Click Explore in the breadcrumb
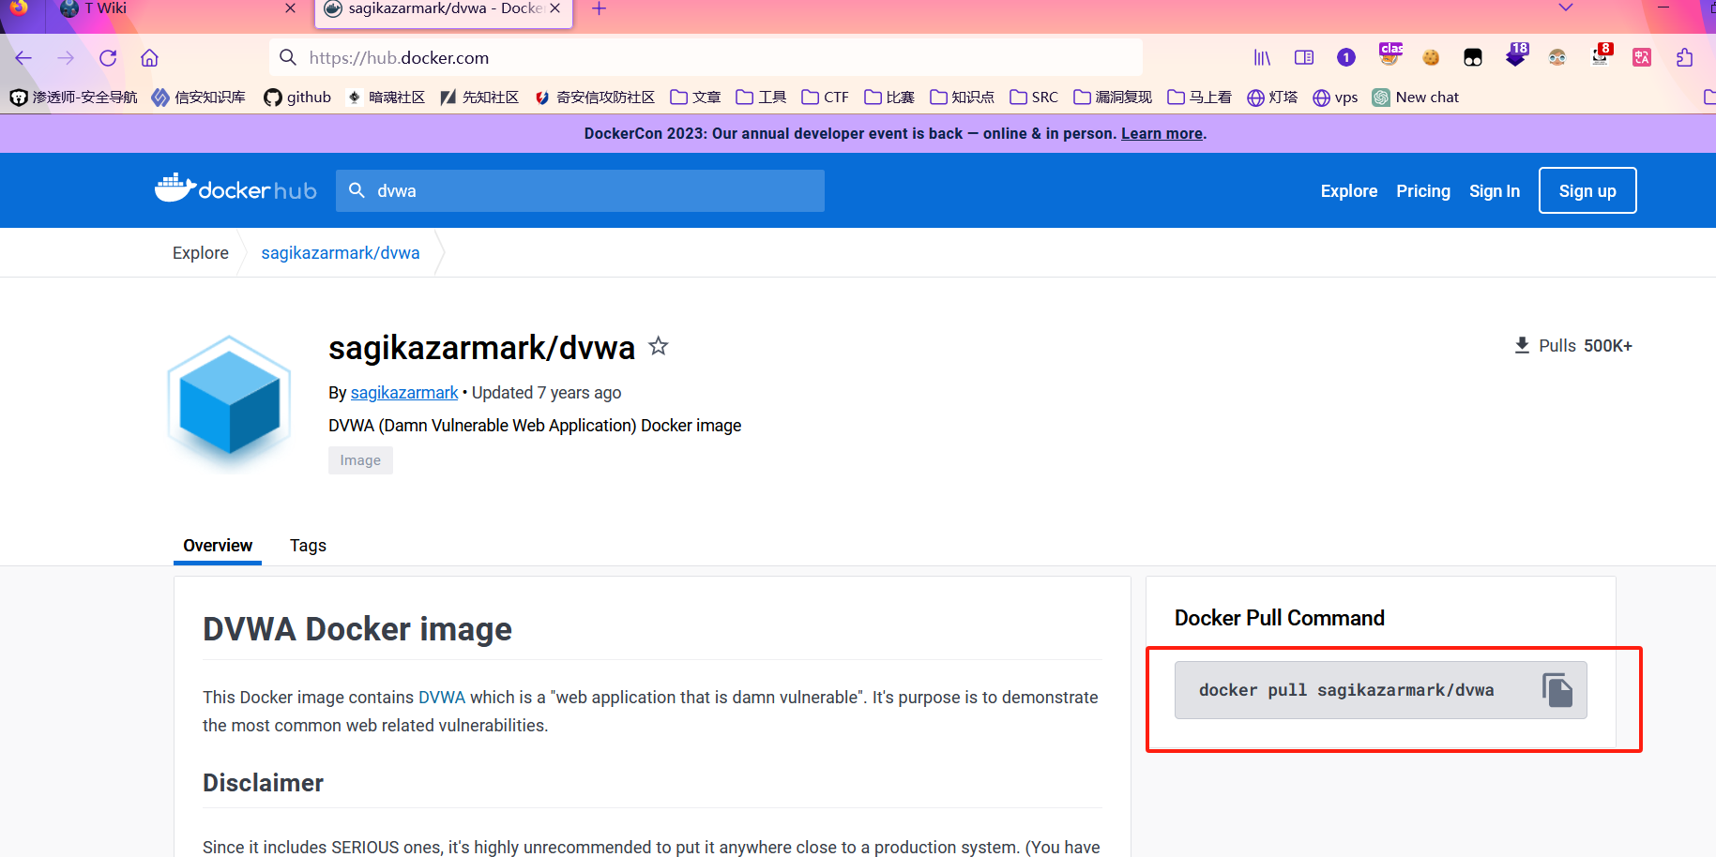 point(201,253)
